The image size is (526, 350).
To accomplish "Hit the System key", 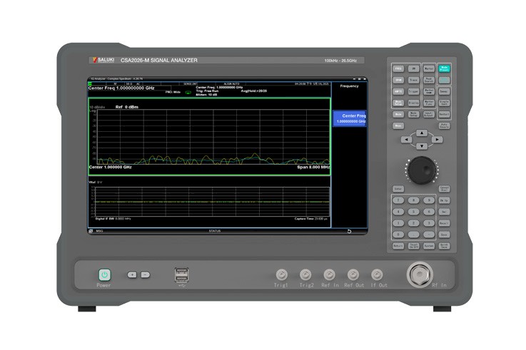I will click(x=429, y=246).
